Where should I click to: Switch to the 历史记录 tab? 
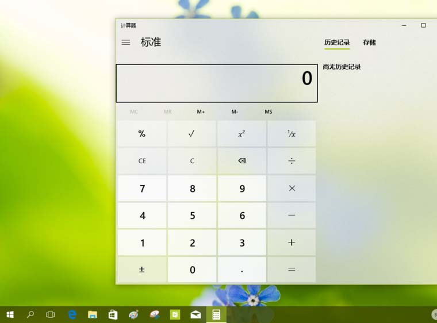coord(336,43)
